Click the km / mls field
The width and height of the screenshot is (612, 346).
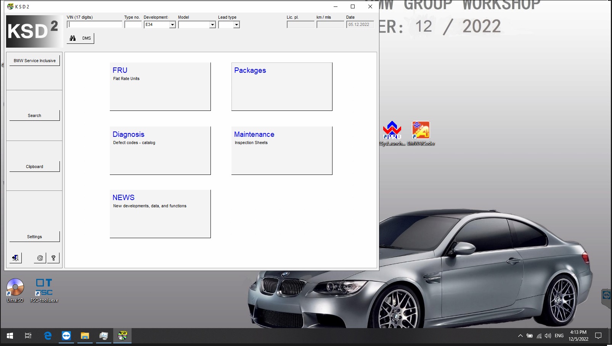pyautogui.click(x=330, y=24)
